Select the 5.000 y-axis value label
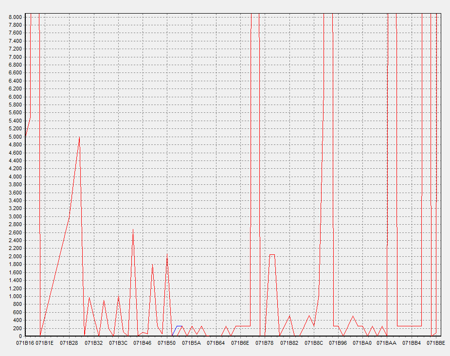This screenshot has width=450, height=356. 15,137
